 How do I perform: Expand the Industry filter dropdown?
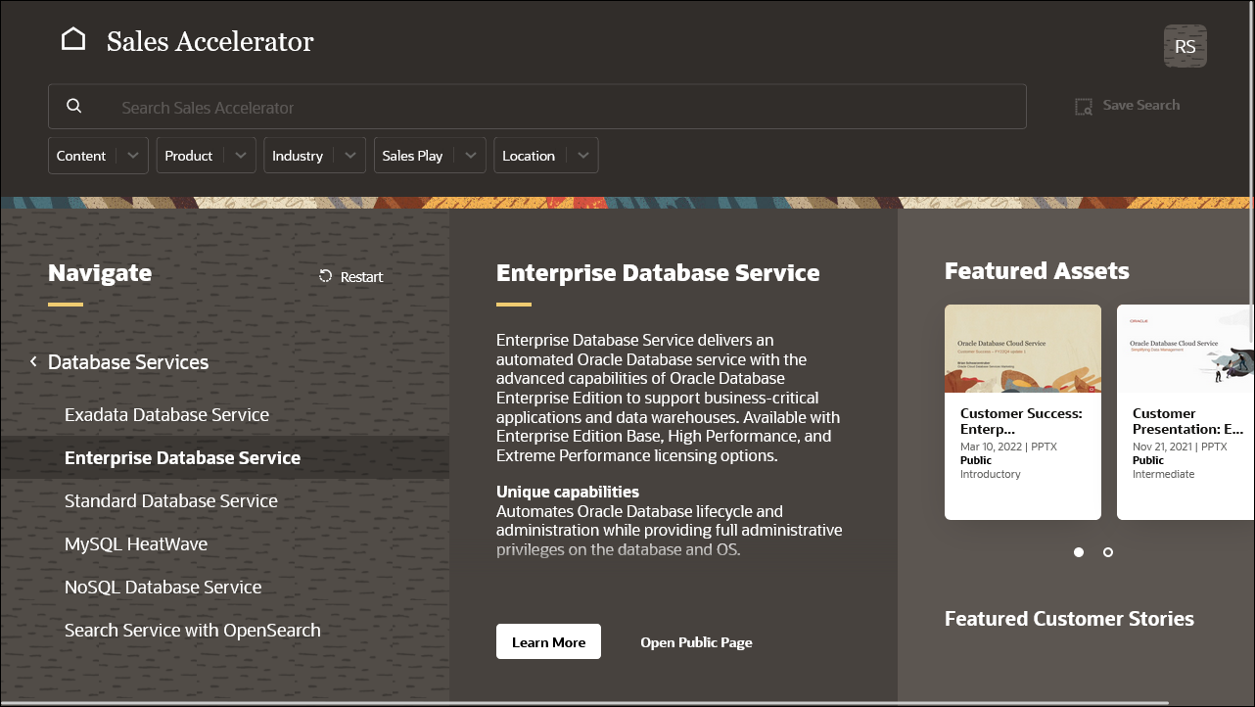(x=350, y=155)
